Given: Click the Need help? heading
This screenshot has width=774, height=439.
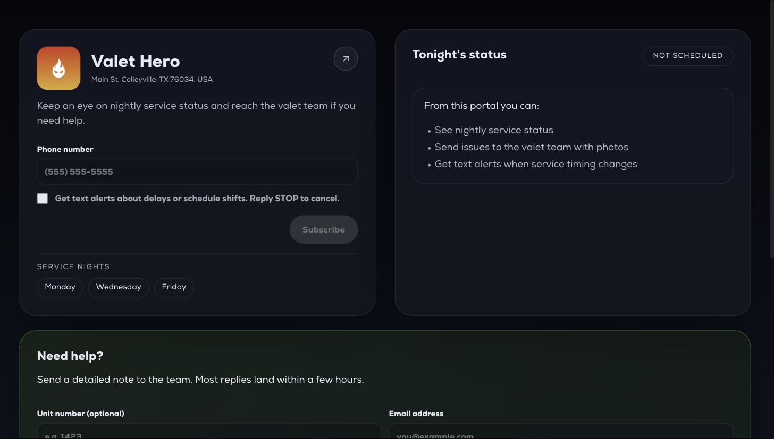Looking at the screenshot, I should click(70, 356).
